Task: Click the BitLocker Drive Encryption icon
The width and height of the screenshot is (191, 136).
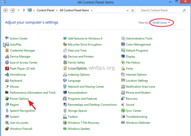Action: (x=65, y=45)
